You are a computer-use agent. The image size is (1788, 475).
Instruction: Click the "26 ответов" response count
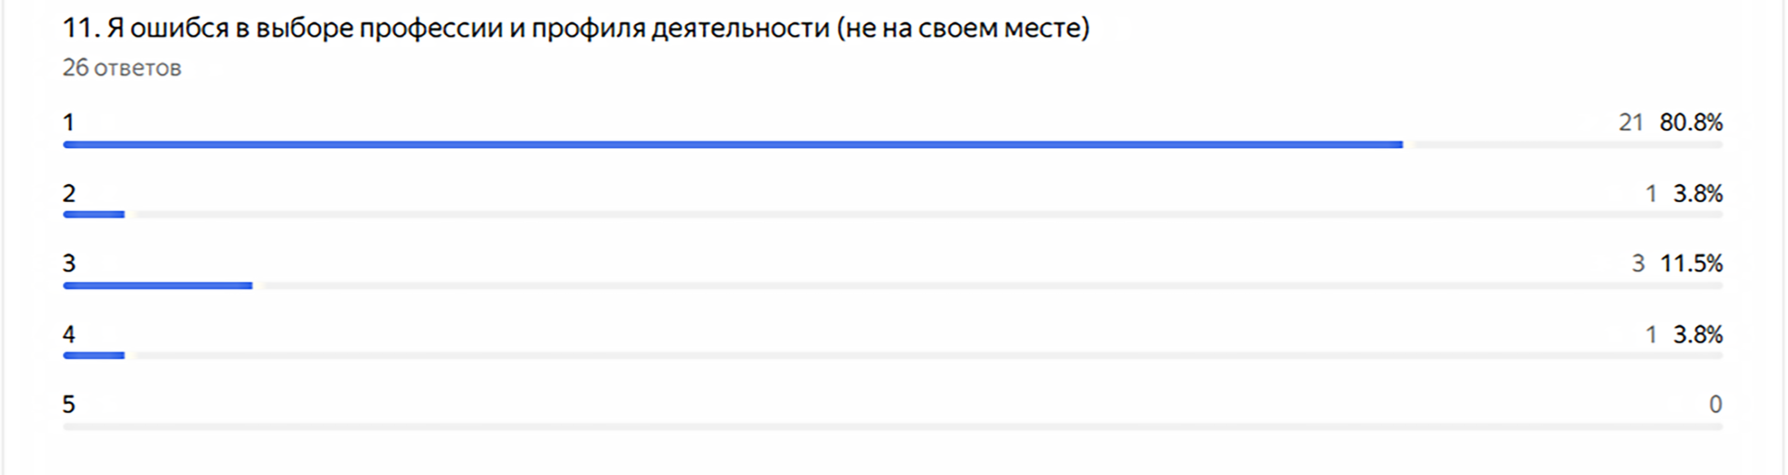122,68
